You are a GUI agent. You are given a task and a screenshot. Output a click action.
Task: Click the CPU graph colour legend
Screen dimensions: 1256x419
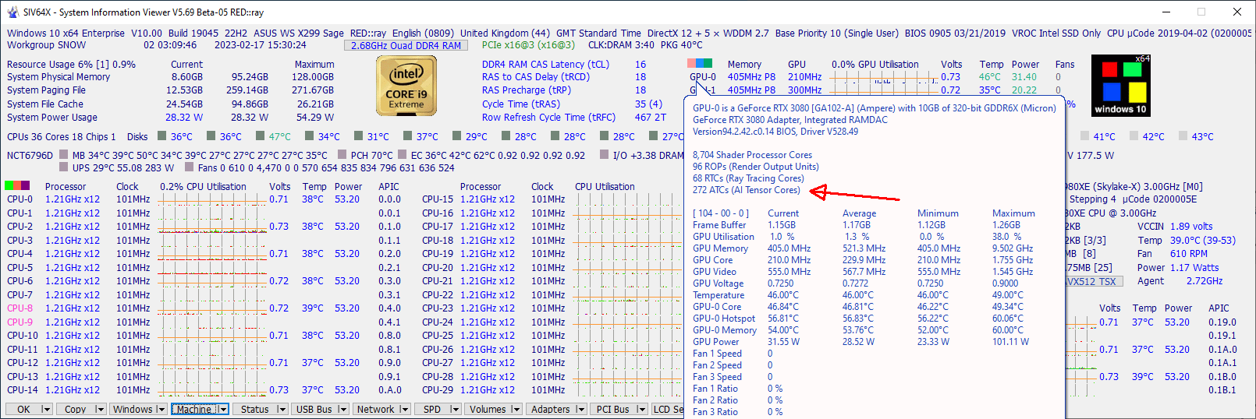click(17, 185)
